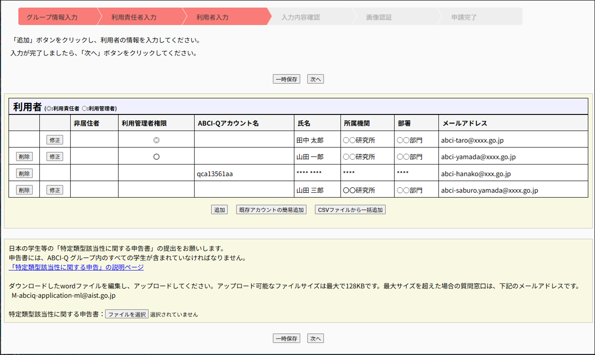The image size is (595, 355).
Task: Click 修正 for 山田 三郎 row
Action: click(x=55, y=190)
